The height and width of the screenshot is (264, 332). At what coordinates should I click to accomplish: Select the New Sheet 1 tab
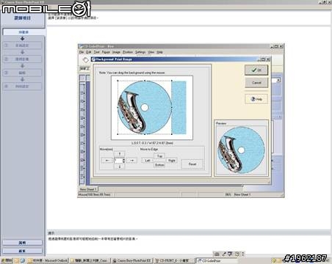(88, 189)
